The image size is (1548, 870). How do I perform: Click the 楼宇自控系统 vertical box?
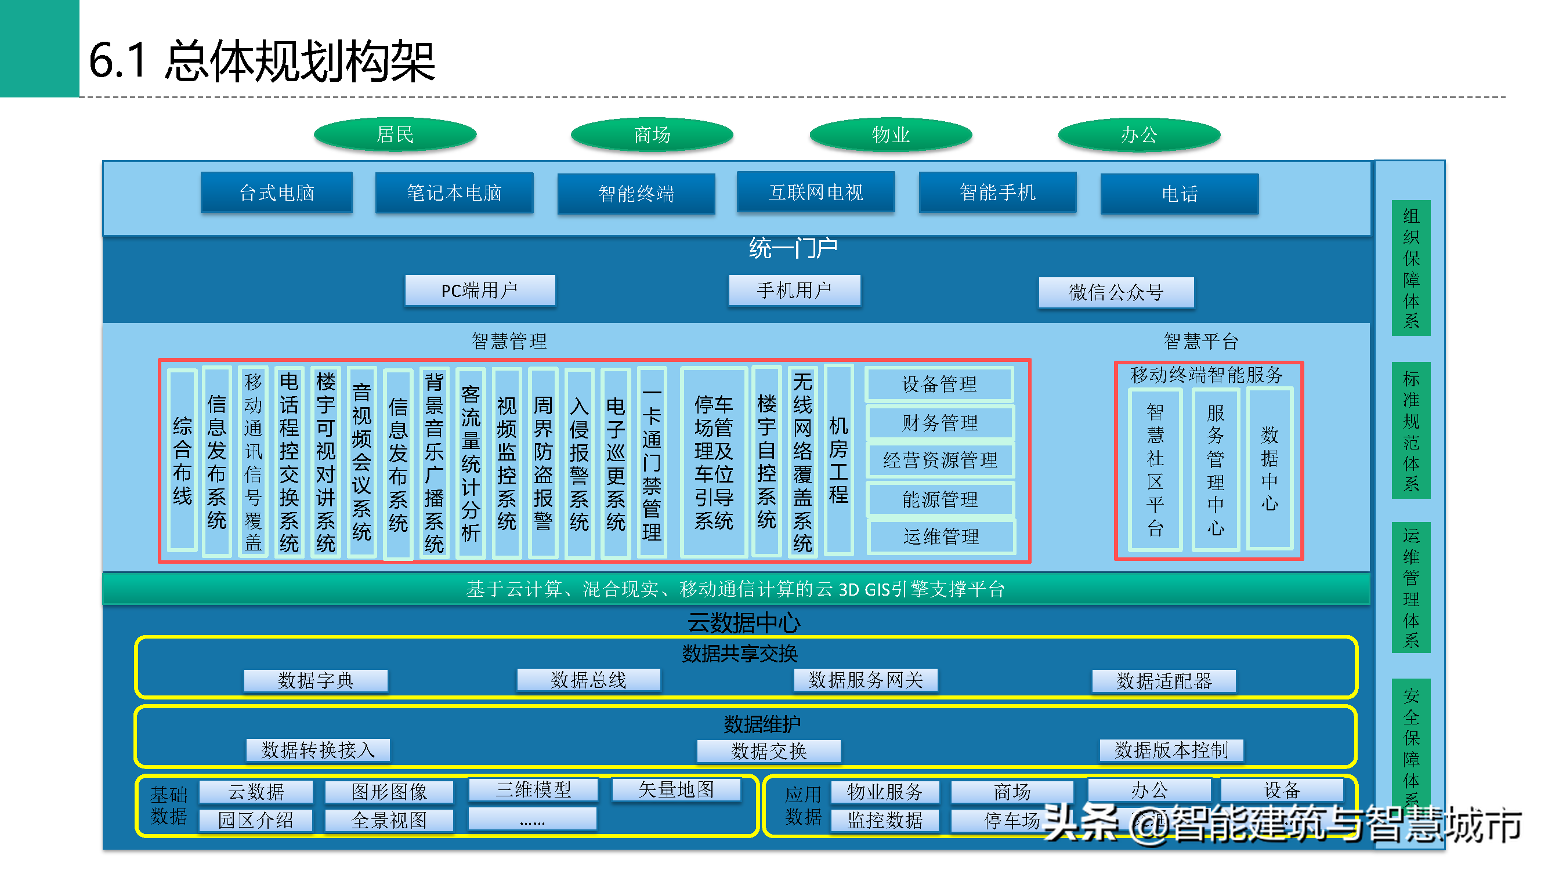click(767, 461)
